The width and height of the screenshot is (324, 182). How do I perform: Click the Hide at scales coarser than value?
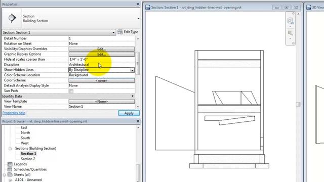point(101,59)
